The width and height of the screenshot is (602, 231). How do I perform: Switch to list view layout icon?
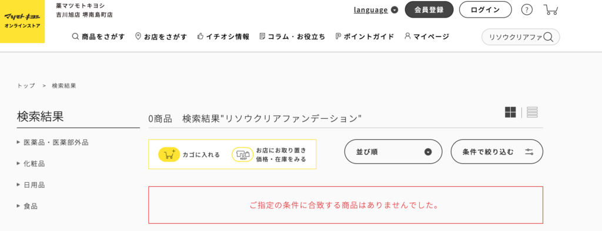tap(532, 112)
